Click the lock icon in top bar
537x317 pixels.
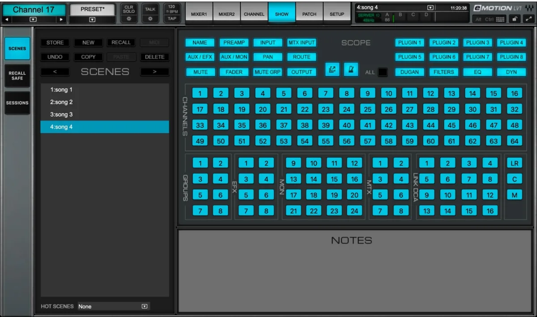click(x=515, y=19)
